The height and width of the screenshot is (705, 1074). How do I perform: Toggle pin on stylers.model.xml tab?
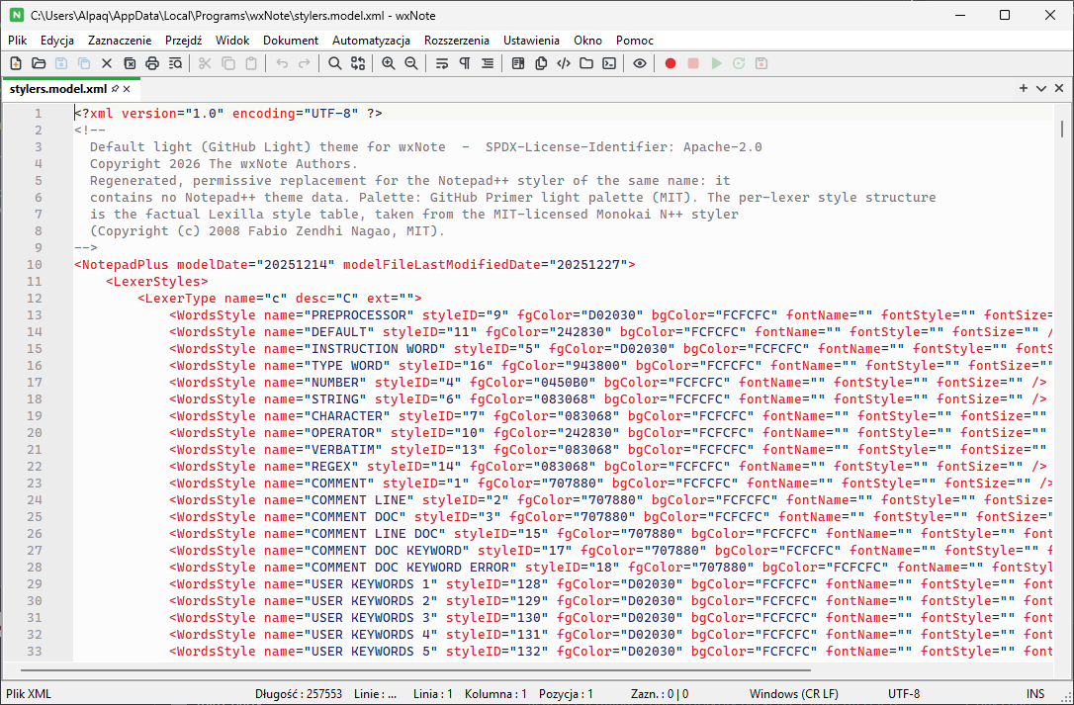point(115,89)
